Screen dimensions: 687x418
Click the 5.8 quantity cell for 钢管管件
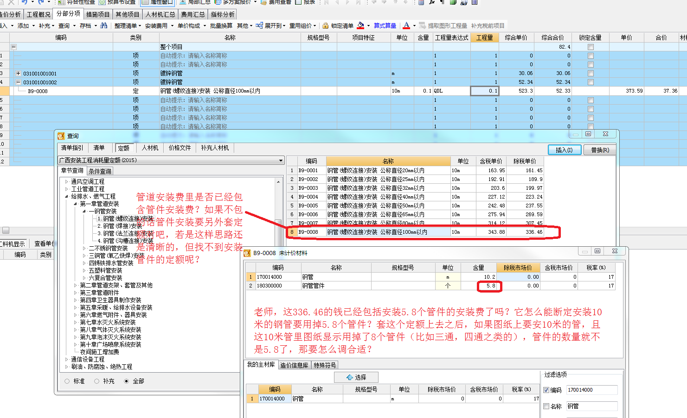pos(479,286)
